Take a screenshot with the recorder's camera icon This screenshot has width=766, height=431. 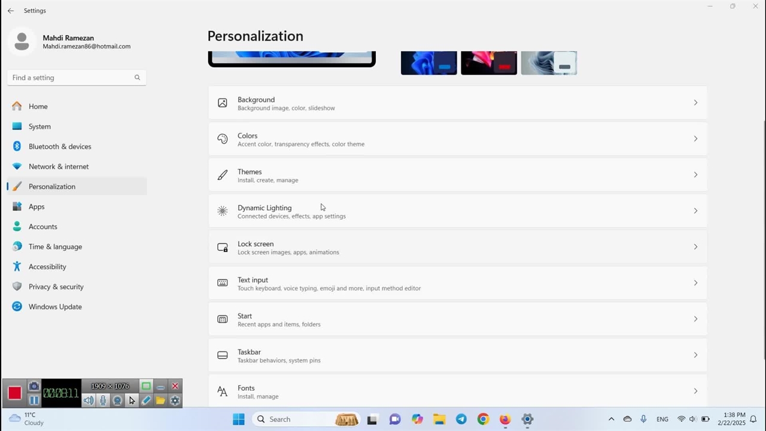tap(34, 386)
